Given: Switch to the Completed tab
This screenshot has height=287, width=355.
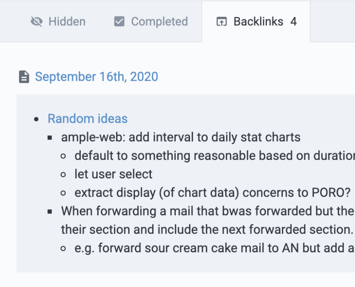Looking at the screenshot, I should (151, 22).
